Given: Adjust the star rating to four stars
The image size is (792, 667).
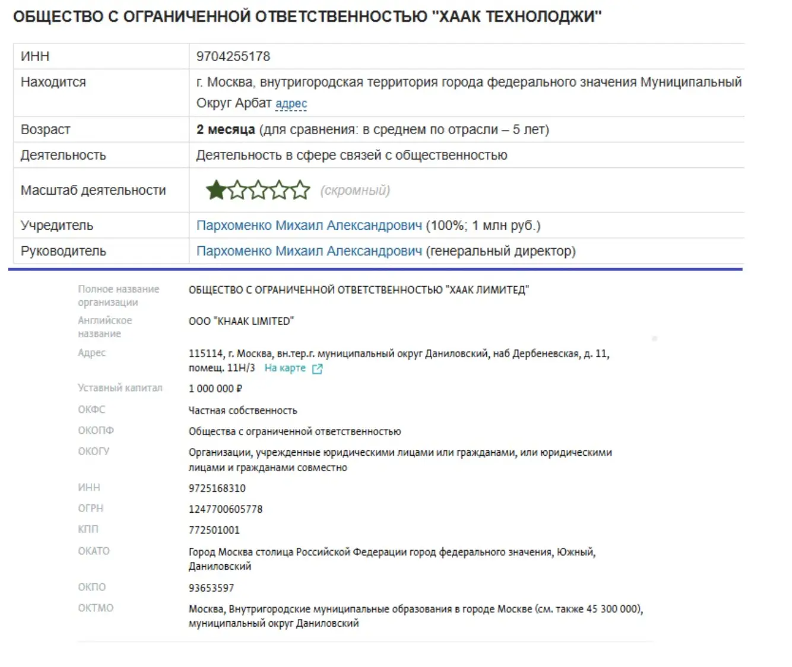Looking at the screenshot, I should click(280, 190).
